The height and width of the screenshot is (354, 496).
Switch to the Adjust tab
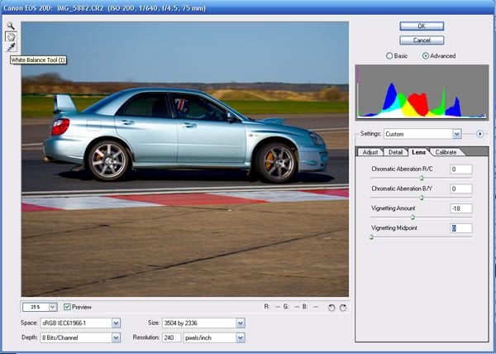tap(370, 152)
